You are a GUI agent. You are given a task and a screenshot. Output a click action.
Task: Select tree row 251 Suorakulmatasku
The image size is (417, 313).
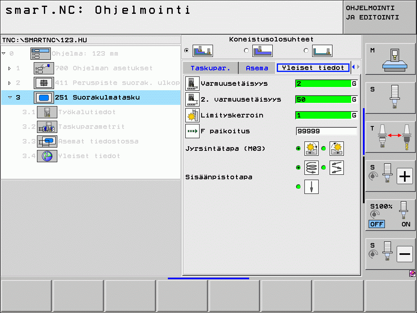(x=91, y=97)
